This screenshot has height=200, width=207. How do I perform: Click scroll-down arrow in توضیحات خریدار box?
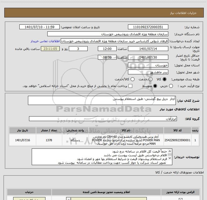point(170,158)
